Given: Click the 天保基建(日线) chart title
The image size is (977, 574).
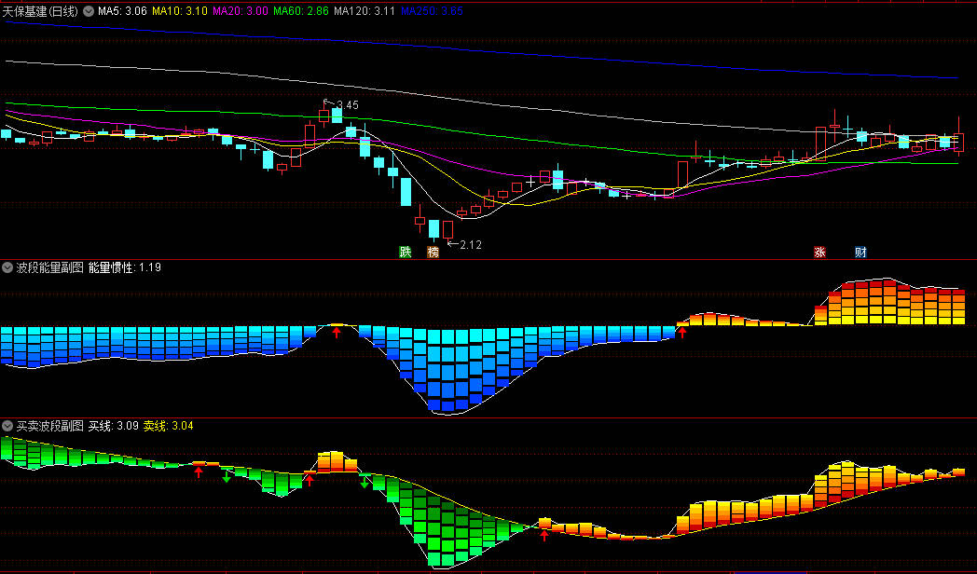Looking at the screenshot, I should click(x=40, y=11).
